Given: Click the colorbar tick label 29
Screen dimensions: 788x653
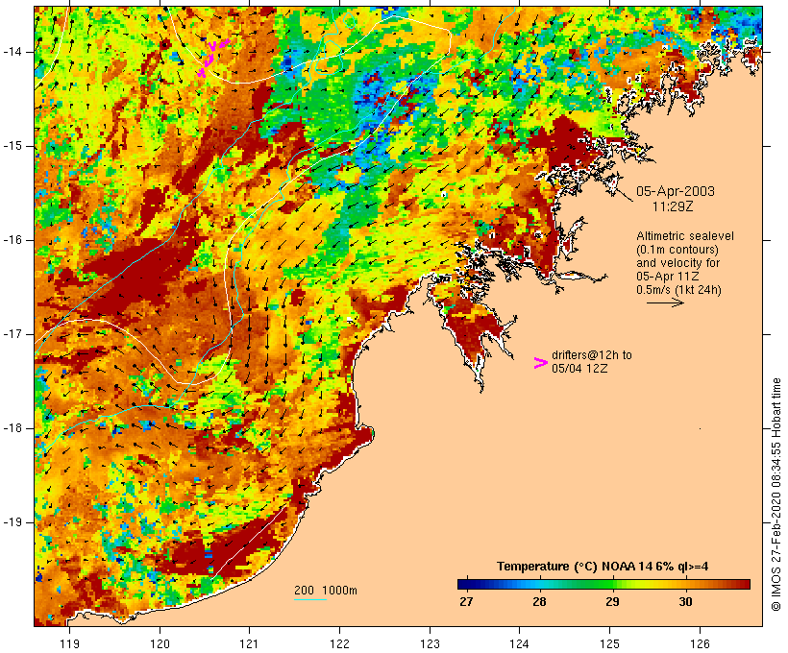Looking at the screenshot, I should coord(612,601).
